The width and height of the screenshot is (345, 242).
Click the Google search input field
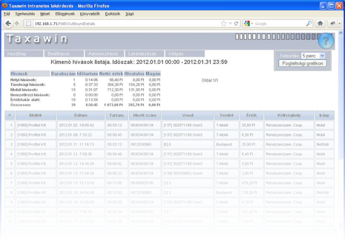pyautogui.click(x=279, y=24)
